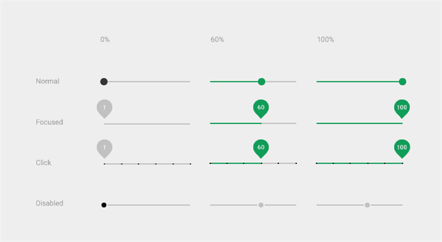Select the 60% column heading
The height and width of the screenshot is (242, 442).
tap(217, 40)
